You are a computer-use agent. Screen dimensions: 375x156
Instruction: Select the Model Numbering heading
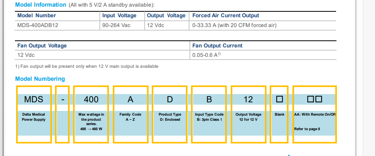coord(40,79)
